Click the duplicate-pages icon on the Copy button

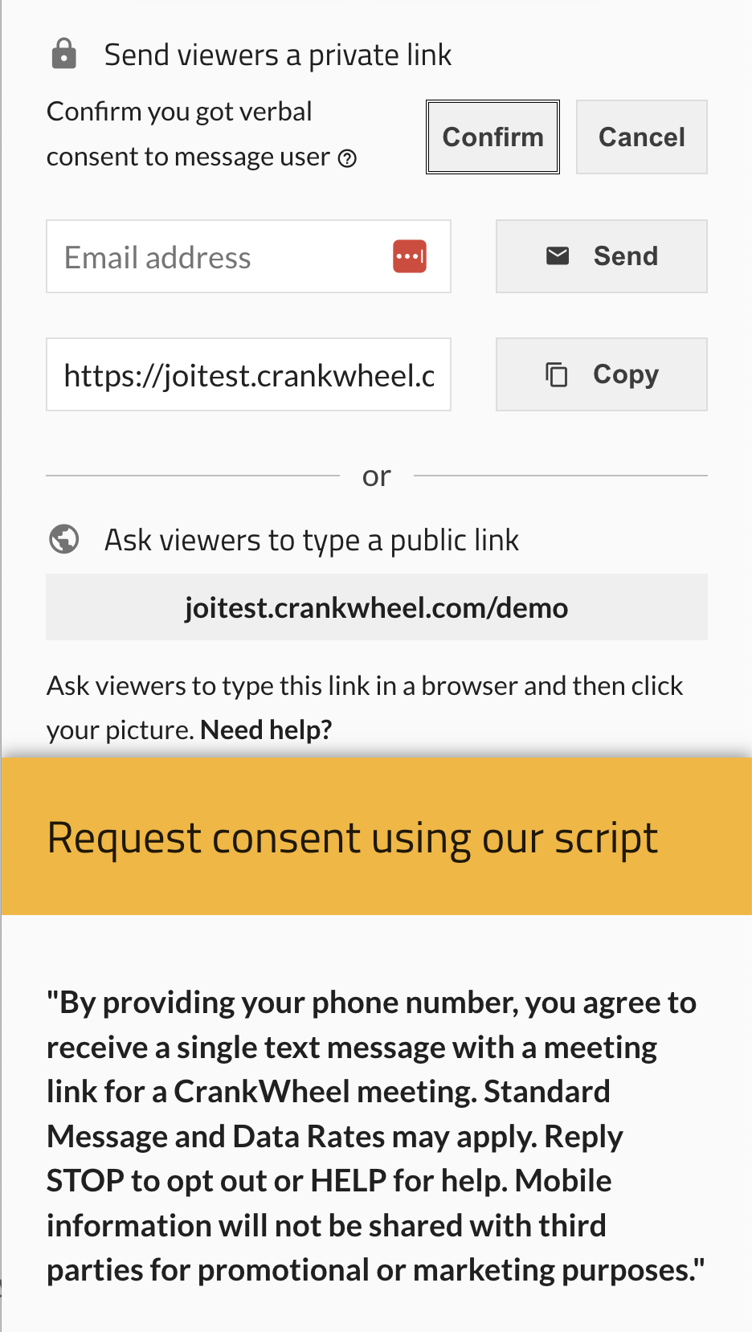pos(556,374)
